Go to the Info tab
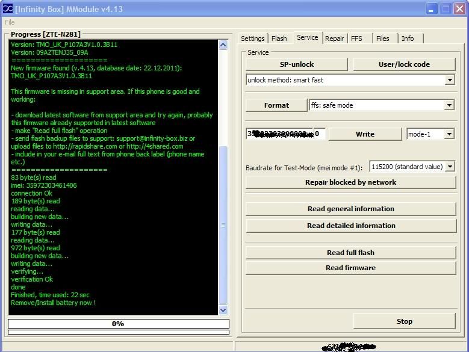The height and width of the screenshot is (352, 469). (408, 39)
